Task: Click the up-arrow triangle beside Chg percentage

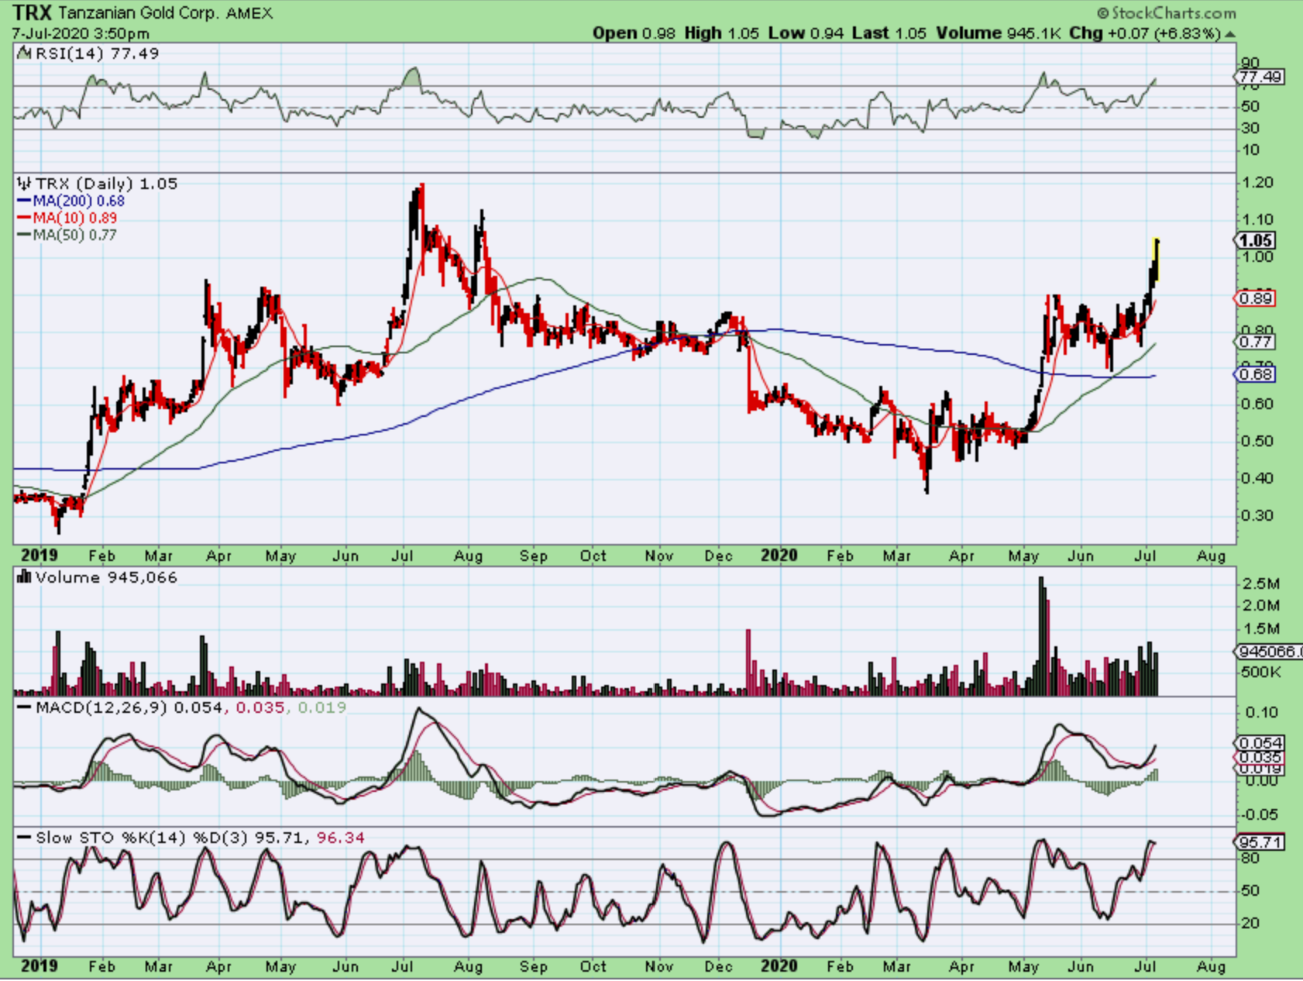Action: click(x=1230, y=34)
